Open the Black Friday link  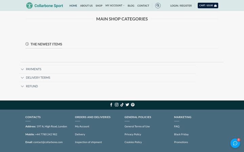tap(181, 134)
